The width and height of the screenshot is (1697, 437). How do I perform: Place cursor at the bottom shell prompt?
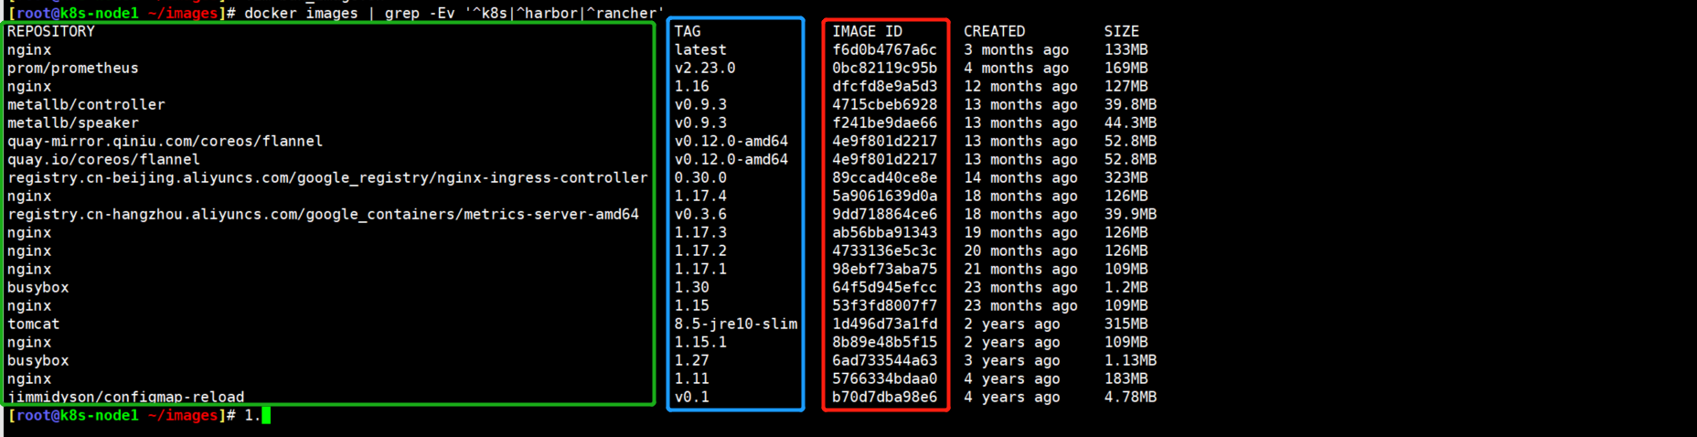click(x=266, y=415)
